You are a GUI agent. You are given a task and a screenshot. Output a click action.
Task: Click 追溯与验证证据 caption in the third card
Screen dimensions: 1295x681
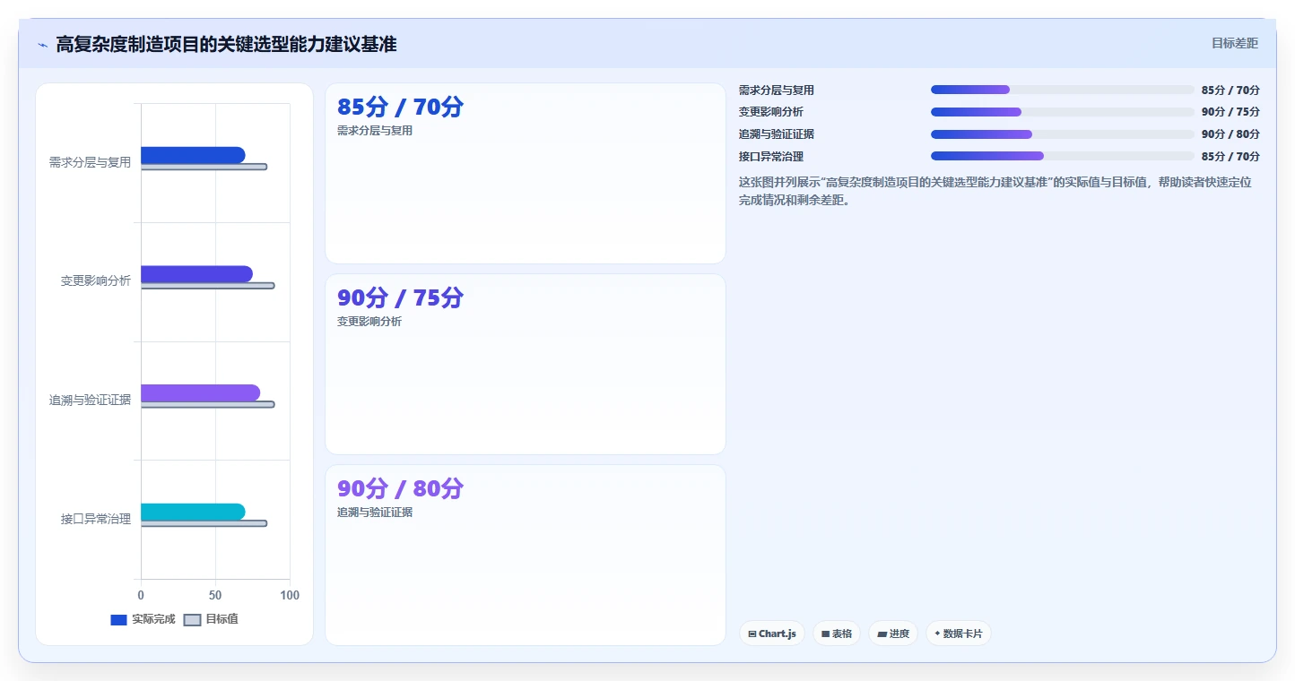pos(375,513)
